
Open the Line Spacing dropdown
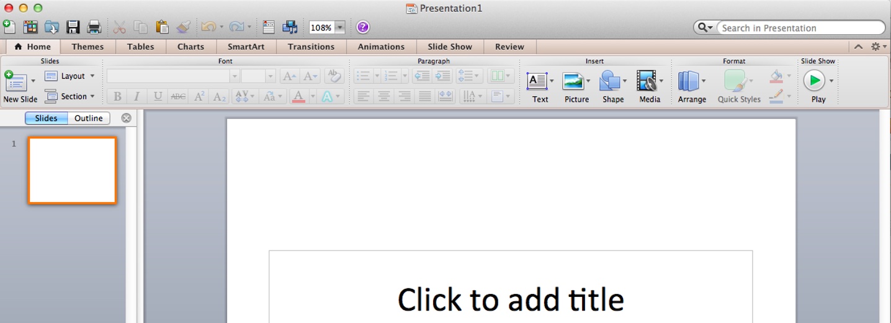click(x=469, y=76)
